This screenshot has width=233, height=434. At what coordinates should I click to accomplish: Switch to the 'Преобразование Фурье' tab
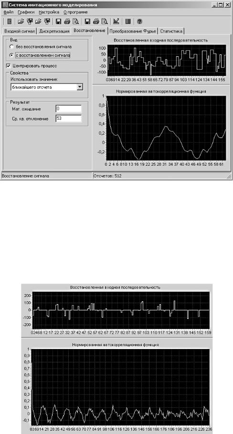[x=133, y=32]
